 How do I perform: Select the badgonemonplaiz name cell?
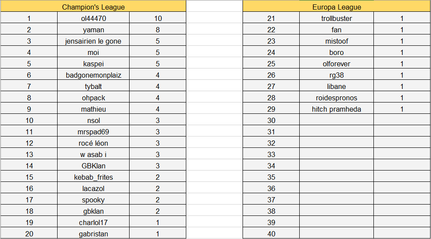93,75
